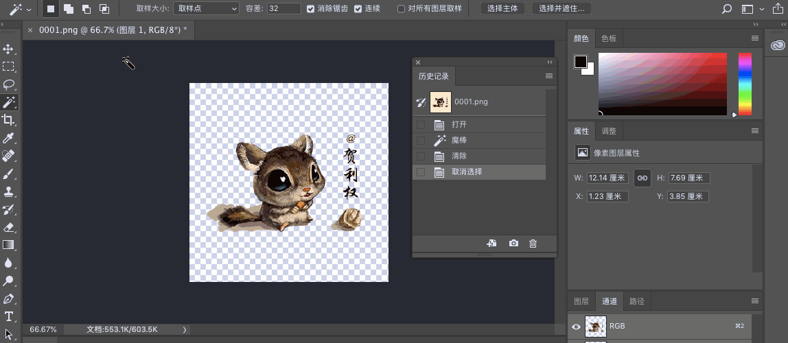The image size is (788, 343).
Task: Set history brush source at 取消选择 state
Action: click(421, 172)
